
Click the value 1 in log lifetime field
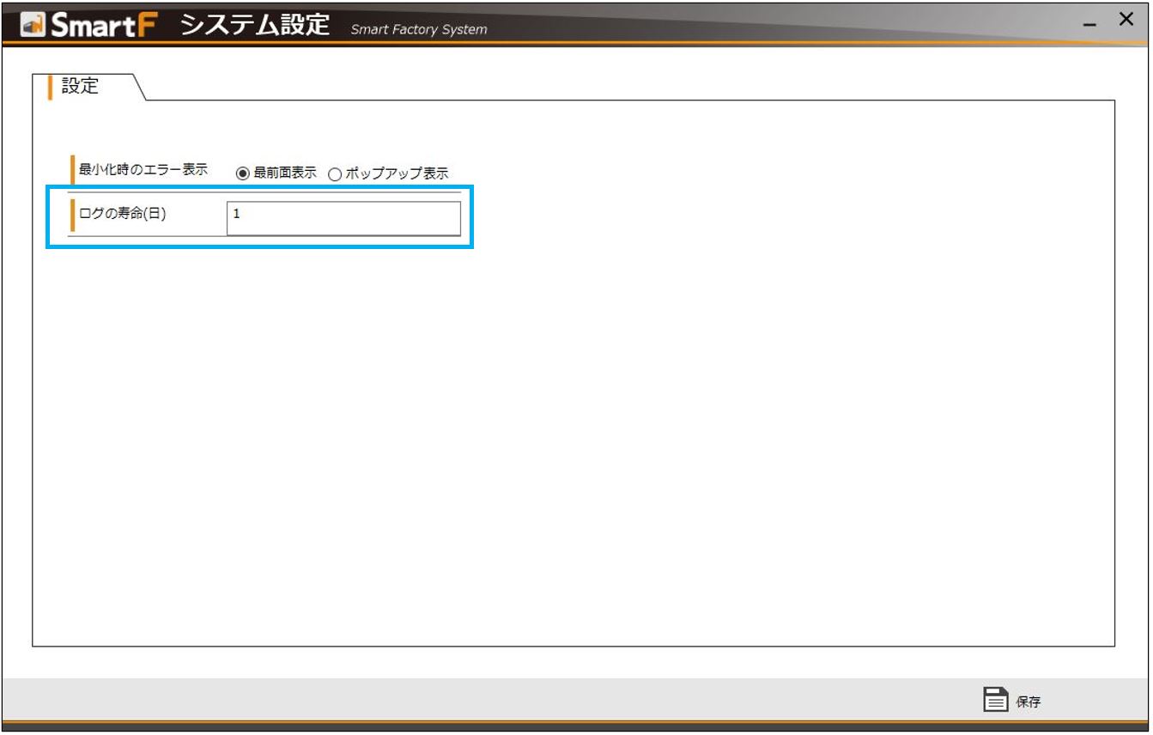pyautogui.click(x=237, y=215)
